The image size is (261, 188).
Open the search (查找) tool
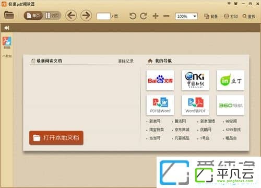(249, 16)
